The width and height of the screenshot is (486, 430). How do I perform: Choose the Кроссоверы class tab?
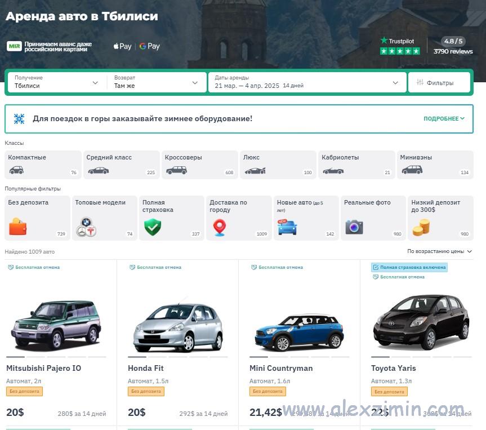[x=199, y=165]
